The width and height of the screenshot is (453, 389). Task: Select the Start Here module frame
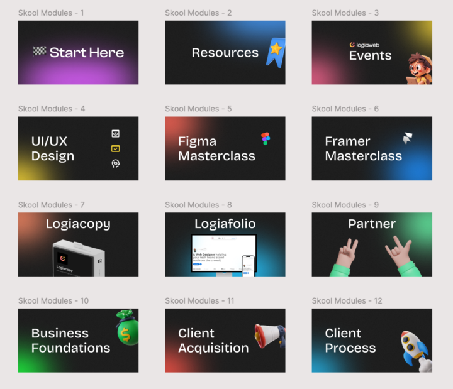pos(78,53)
